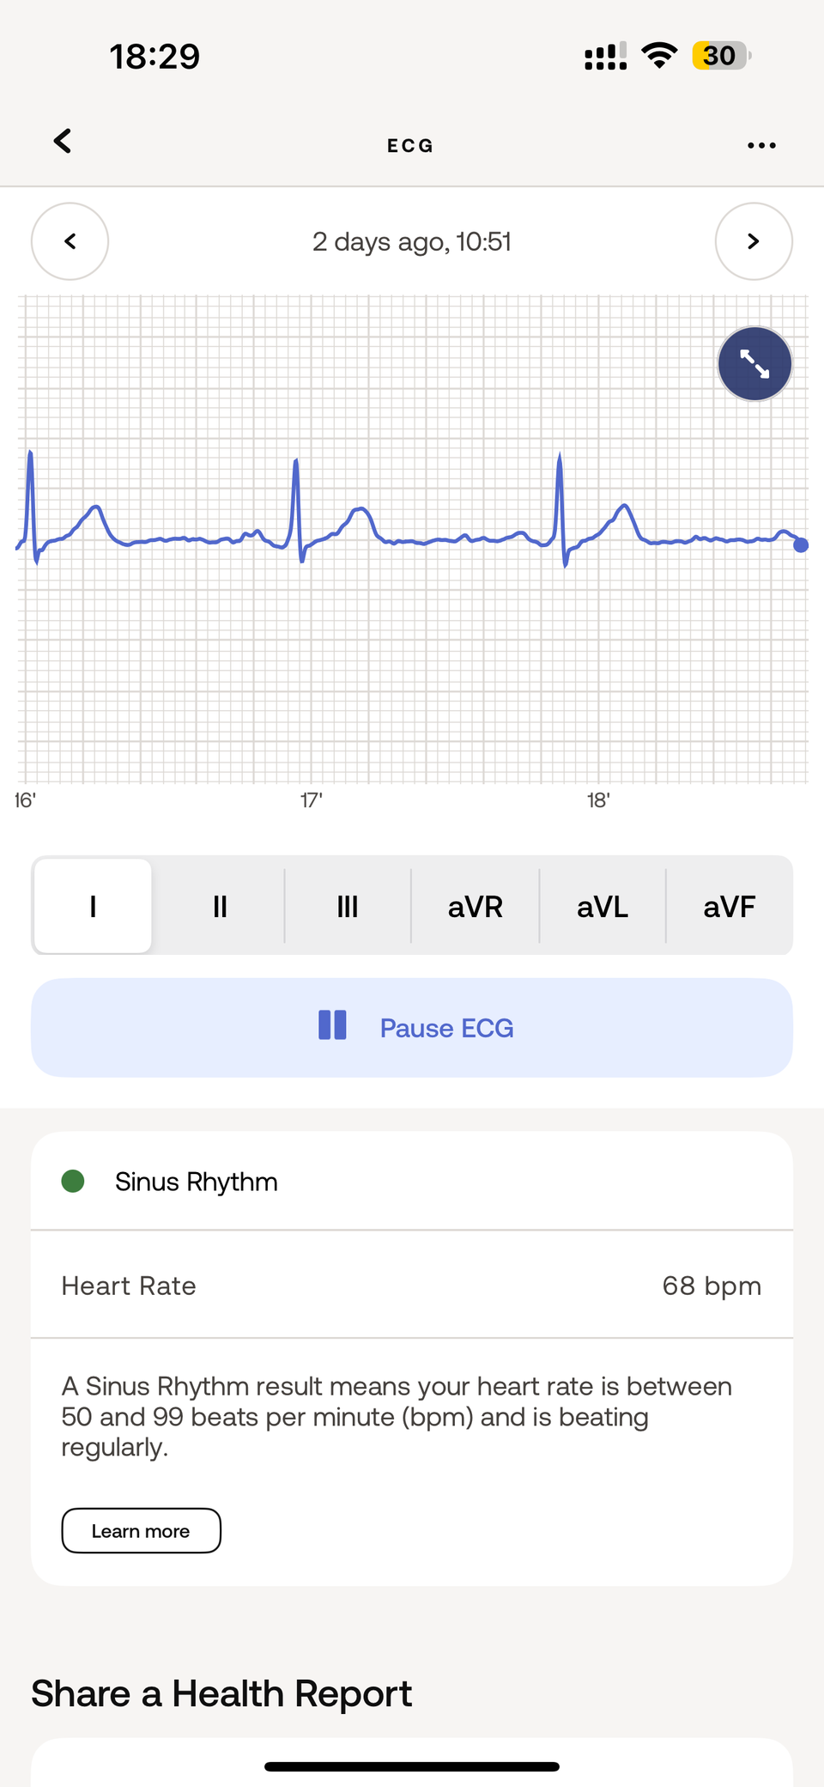This screenshot has width=824, height=1787.
Task: Show the aVL lead trace
Action: click(x=603, y=906)
